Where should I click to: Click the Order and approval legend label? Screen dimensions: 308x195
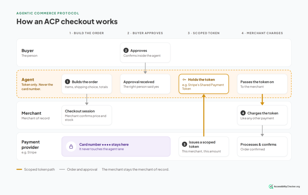pyautogui.click(x=82, y=169)
